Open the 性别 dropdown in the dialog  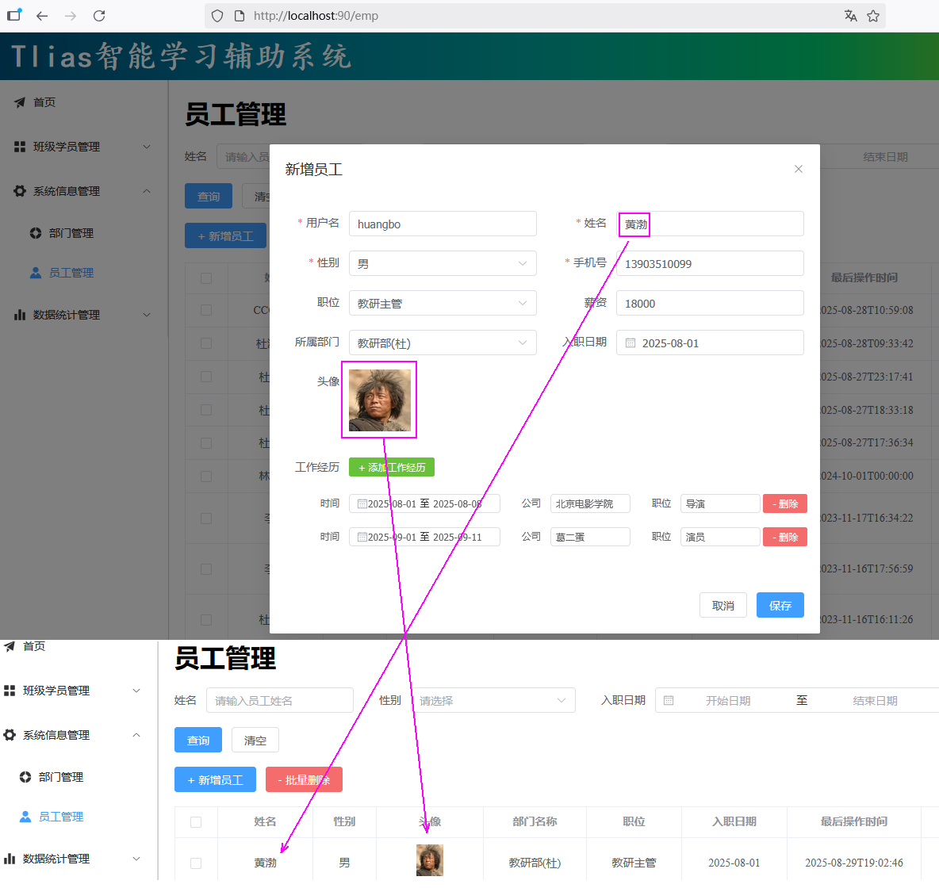tap(443, 264)
